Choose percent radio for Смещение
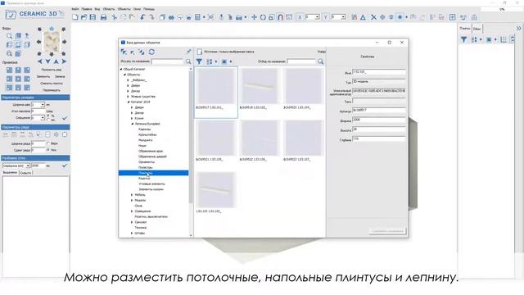The height and width of the screenshot is (295, 524). coord(48,116)
